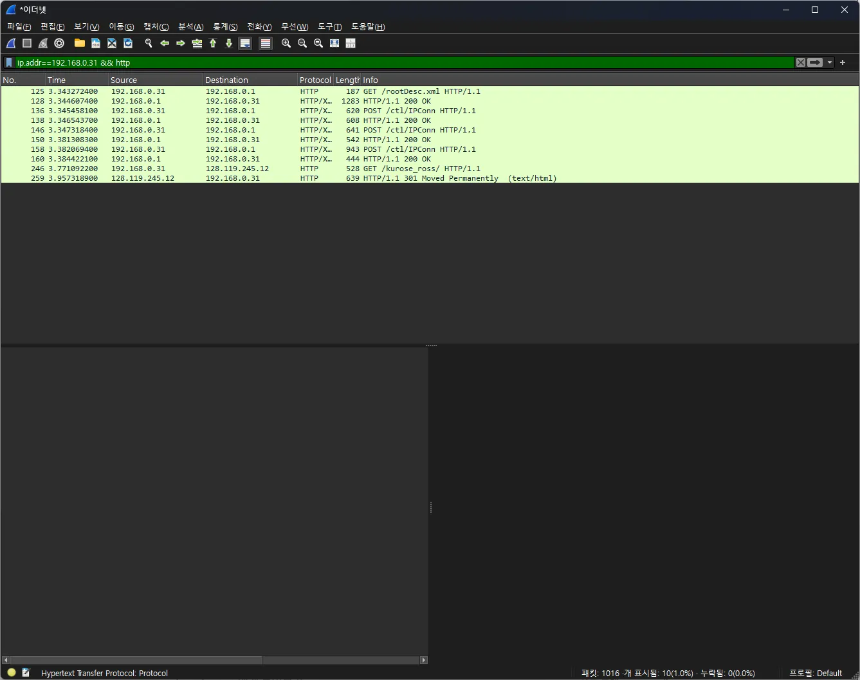The height and width of the screenshot is (680, 860).
Task: Save the capture file
Action: pyautogui.click(x=96, y=43)
